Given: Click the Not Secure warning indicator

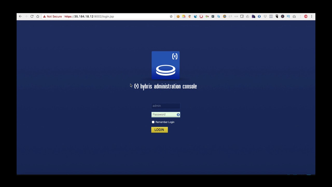Looking at the screenshot, I should 52,16.
